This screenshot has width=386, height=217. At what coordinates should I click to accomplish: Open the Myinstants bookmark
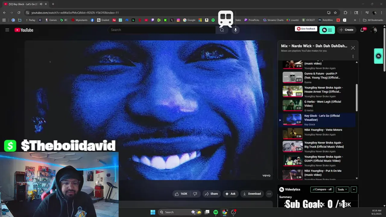click(79, 20)
